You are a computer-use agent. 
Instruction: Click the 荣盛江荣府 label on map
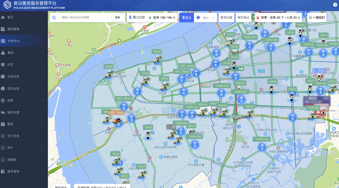pyautogui.click(x=171, y=157)
